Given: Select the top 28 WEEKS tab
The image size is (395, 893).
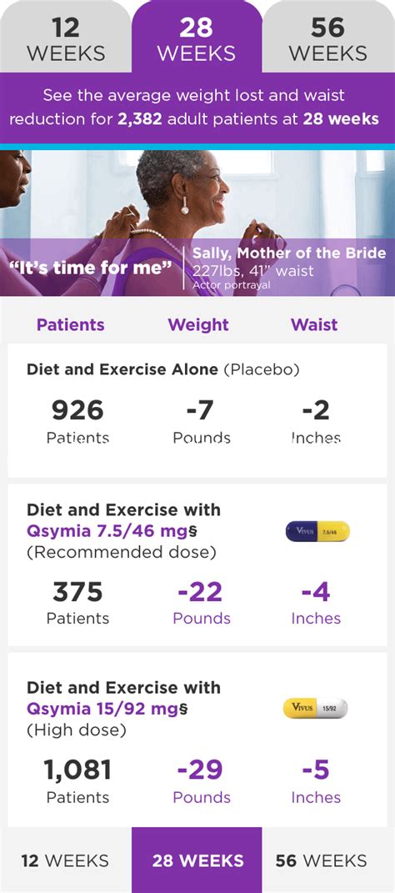Looking at the screenshot, I should [197, 37].
